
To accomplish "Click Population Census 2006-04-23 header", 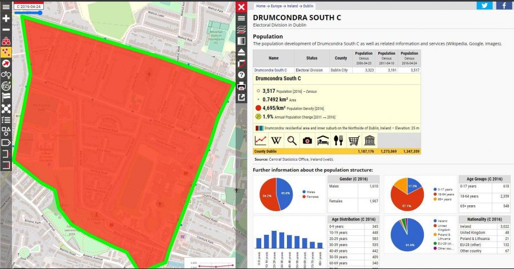I will 363,58.
